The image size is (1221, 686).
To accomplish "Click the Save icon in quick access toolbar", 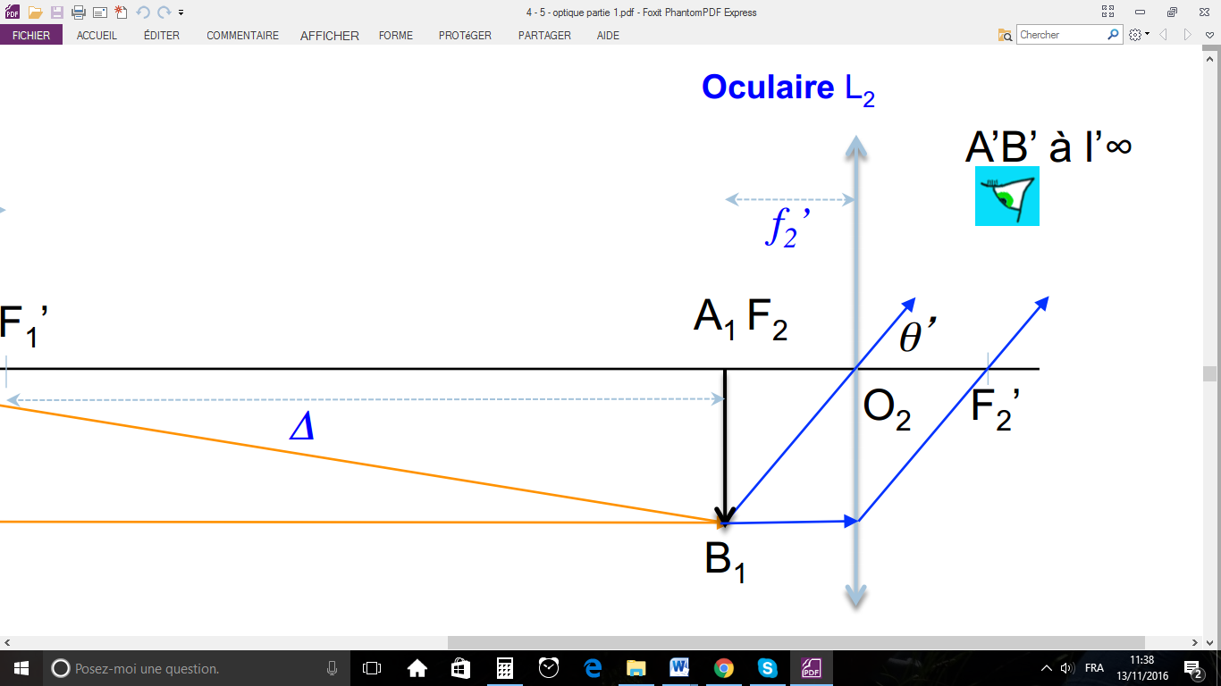I will [56, 13].
